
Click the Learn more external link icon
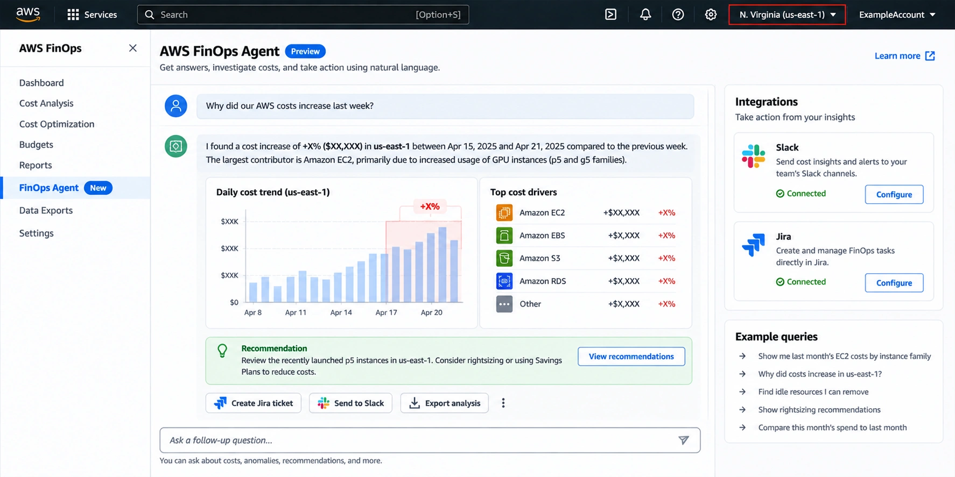(x=930, y=56)
